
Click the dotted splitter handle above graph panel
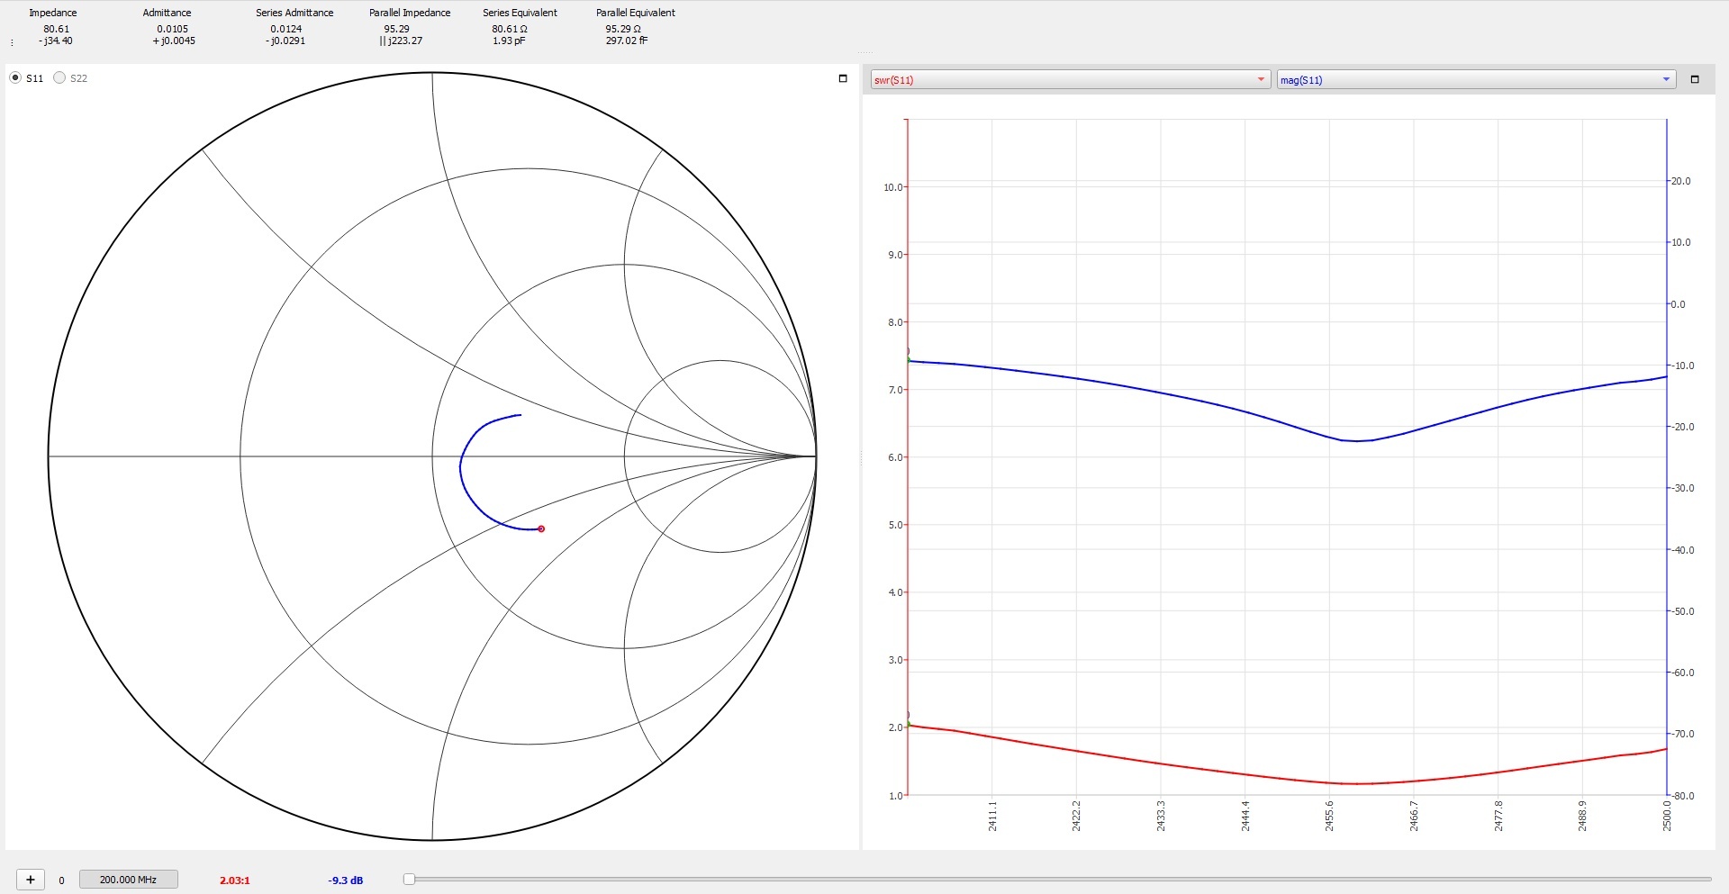pyautogui.click(x=864, y=52)
